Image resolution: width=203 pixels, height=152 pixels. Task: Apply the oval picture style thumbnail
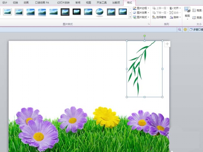[99, 12]
